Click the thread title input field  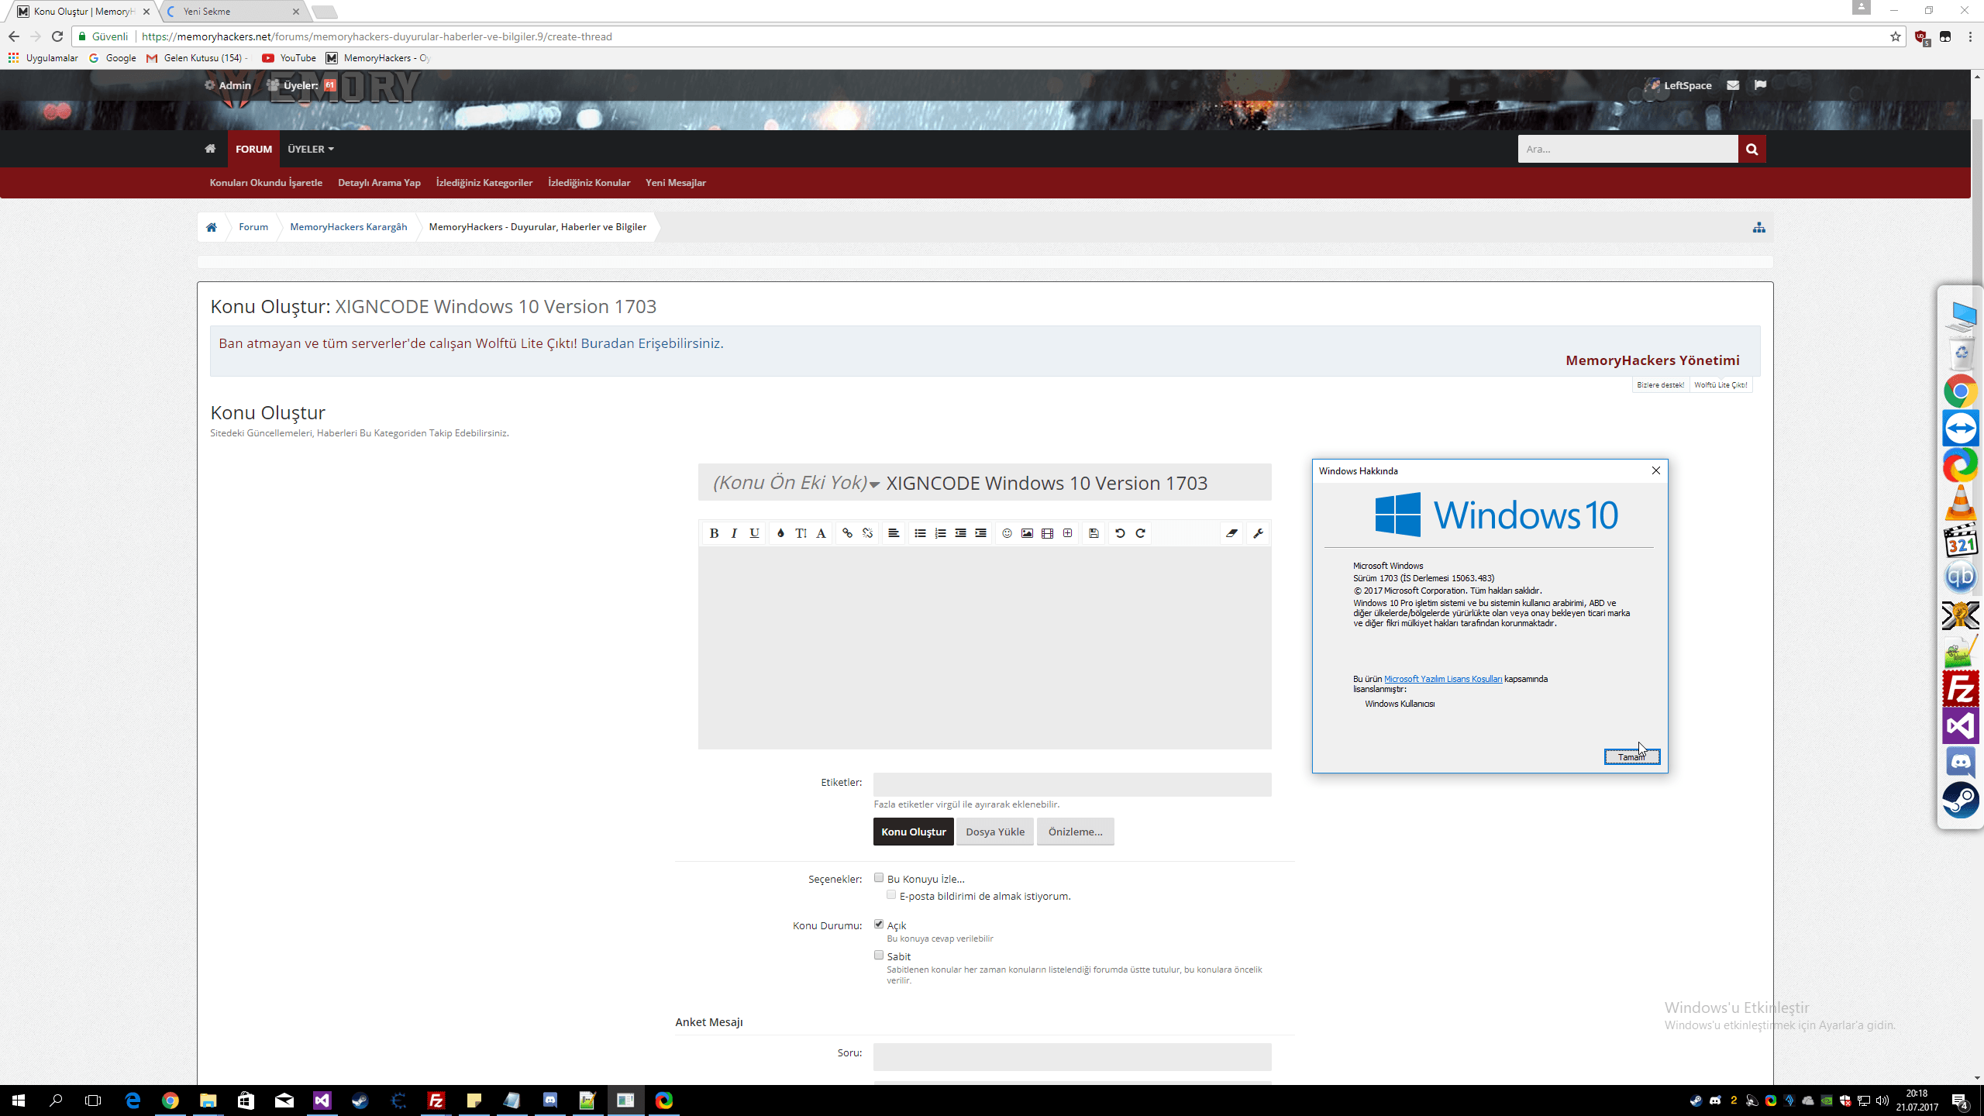(1077, 483)
